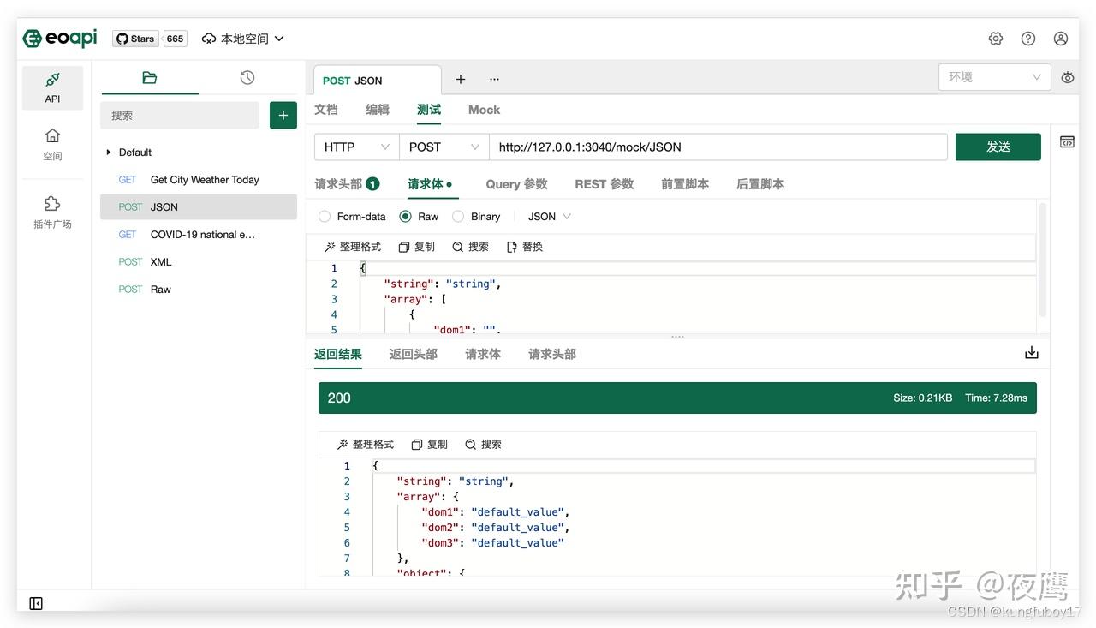
Task: Open the account profile icon
Action: 1060,38
